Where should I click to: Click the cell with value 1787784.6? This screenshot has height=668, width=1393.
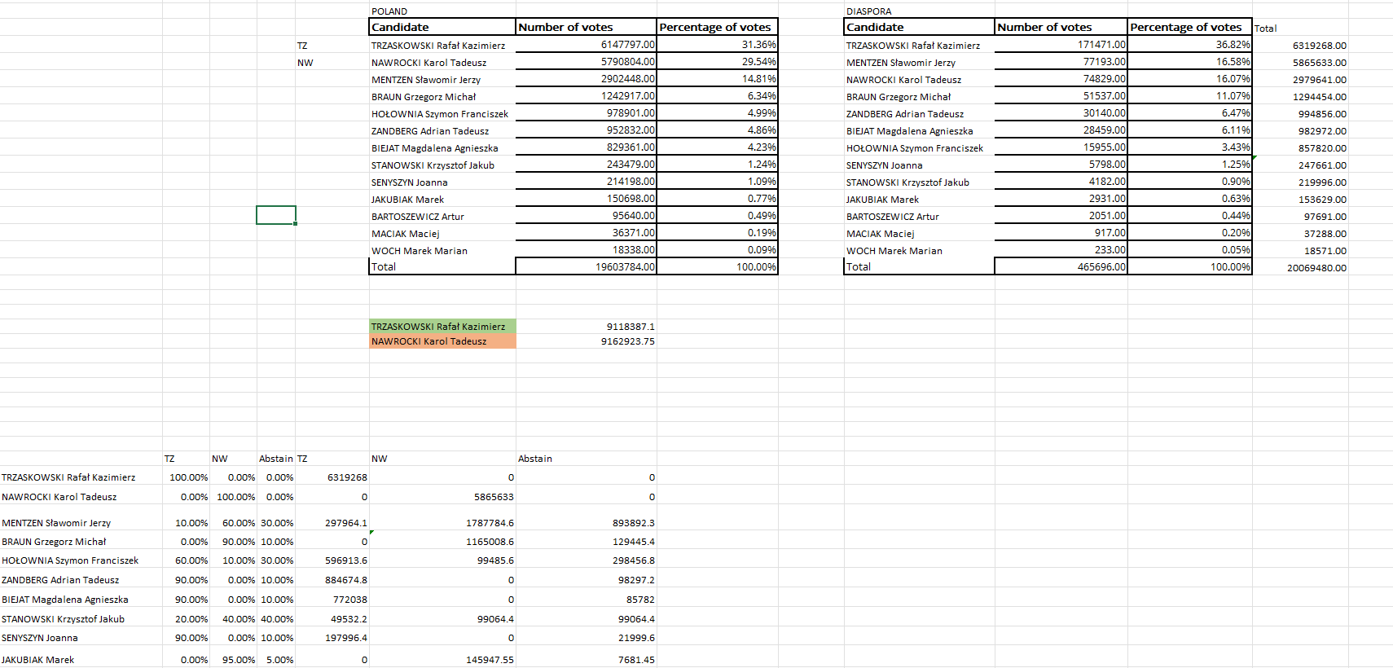(490, 523)
